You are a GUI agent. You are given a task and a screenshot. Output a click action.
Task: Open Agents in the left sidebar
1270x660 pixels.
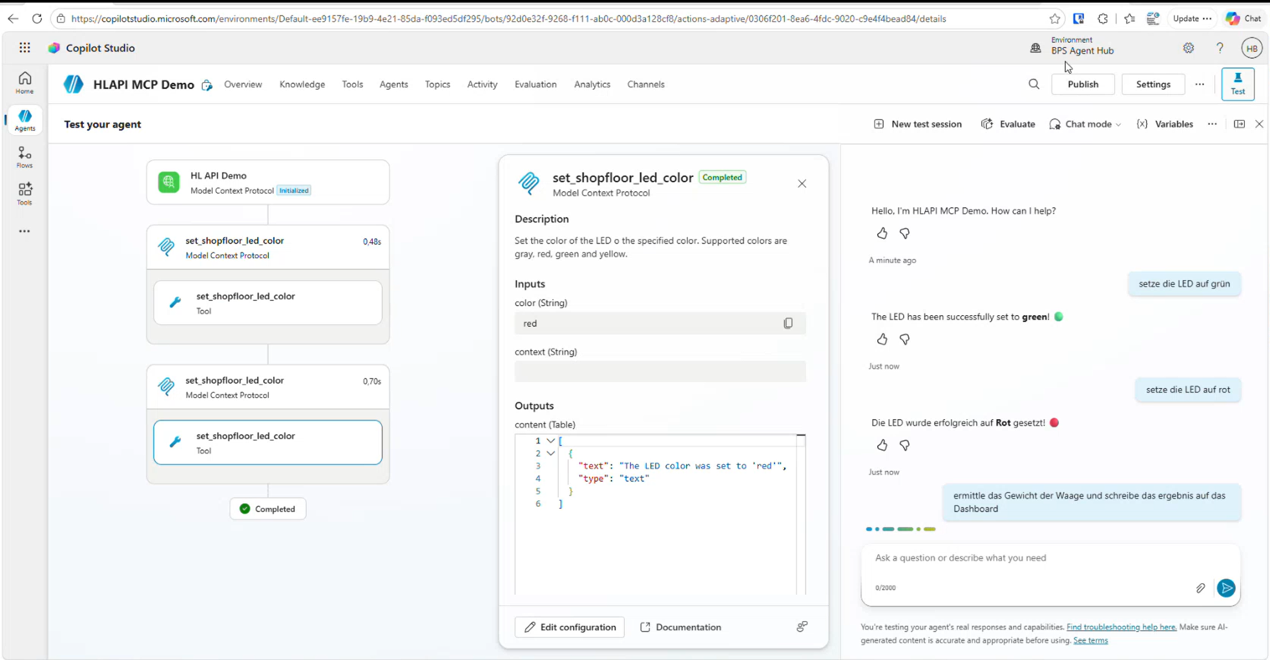pyautogui.click(x=25, y=120)
